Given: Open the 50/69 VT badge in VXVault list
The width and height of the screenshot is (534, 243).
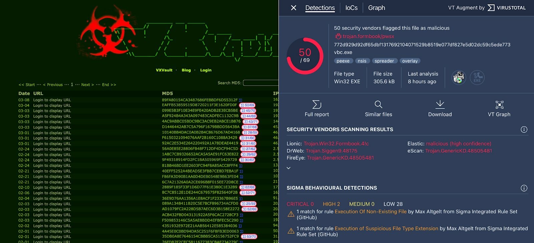Looking at the screenshot, I should [x=247, y=105].
